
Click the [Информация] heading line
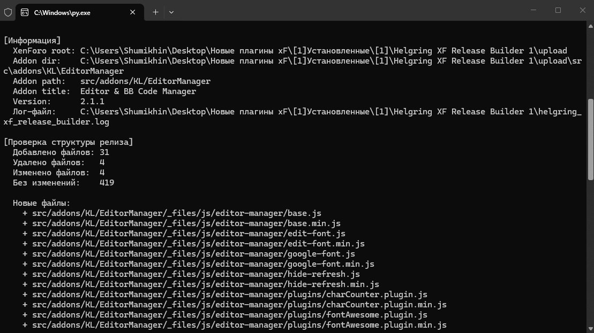point(32,41)
